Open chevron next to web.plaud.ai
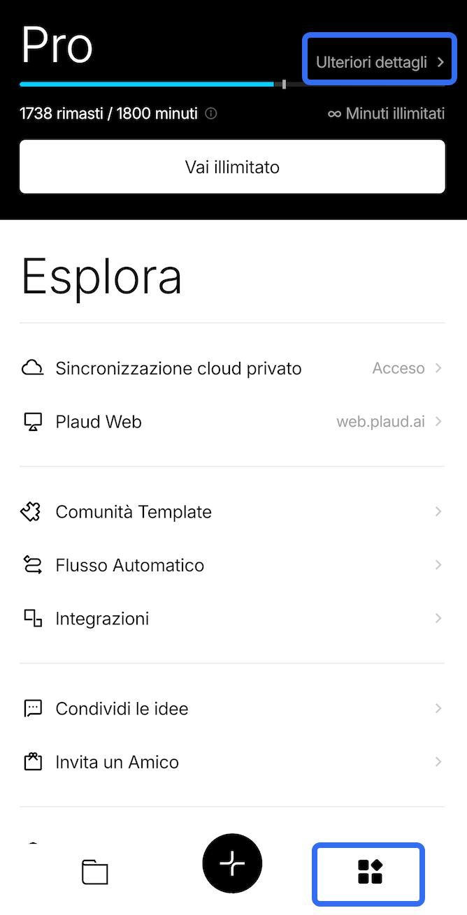 coord(438,422)
